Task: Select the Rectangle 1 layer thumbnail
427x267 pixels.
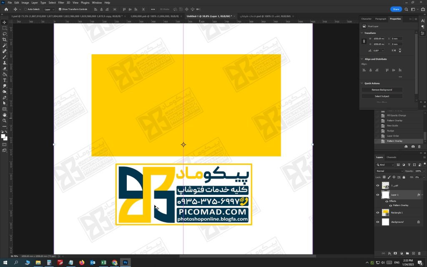Action: [x=385, y=213]
